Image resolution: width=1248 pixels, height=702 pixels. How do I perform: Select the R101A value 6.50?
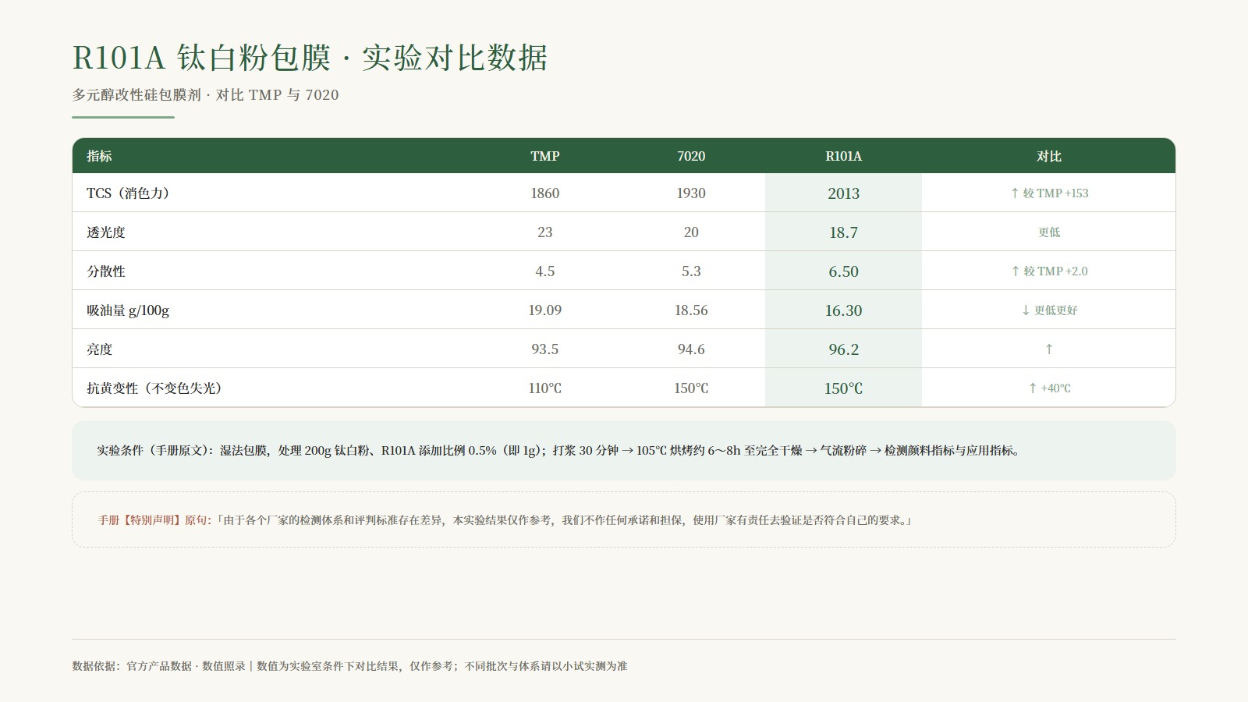844,271
